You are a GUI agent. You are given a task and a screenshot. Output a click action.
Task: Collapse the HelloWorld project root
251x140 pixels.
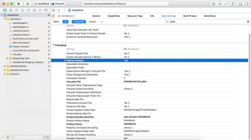click(x=2, y=15)
